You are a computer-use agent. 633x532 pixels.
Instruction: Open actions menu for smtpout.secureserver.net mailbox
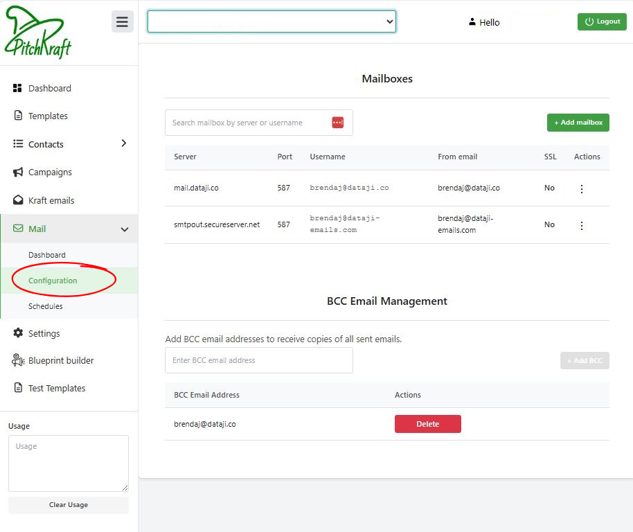tap(581, 225)
